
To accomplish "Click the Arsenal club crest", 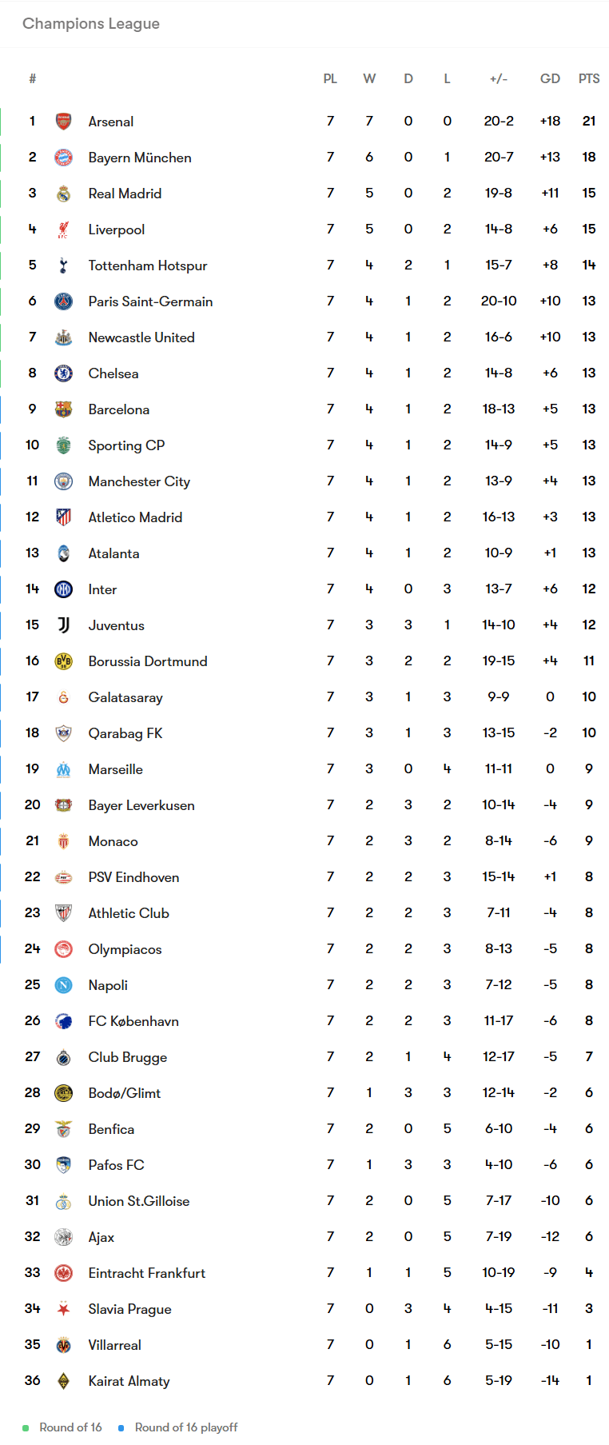I will 64,122.
